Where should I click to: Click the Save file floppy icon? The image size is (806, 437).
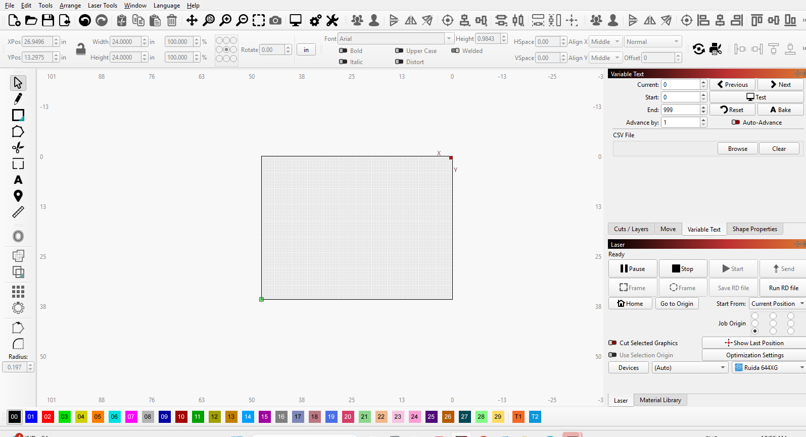click(x=48, y=21)
